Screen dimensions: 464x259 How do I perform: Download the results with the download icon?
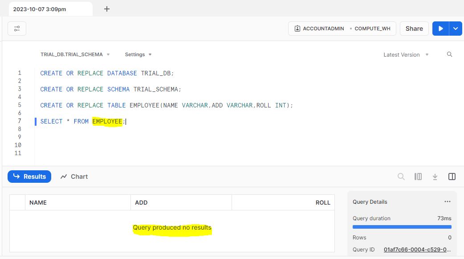[x=435, y=177]
